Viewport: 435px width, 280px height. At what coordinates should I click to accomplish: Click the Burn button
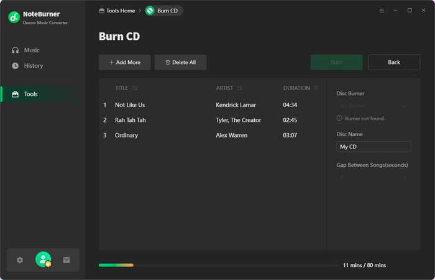coord(337,62)
